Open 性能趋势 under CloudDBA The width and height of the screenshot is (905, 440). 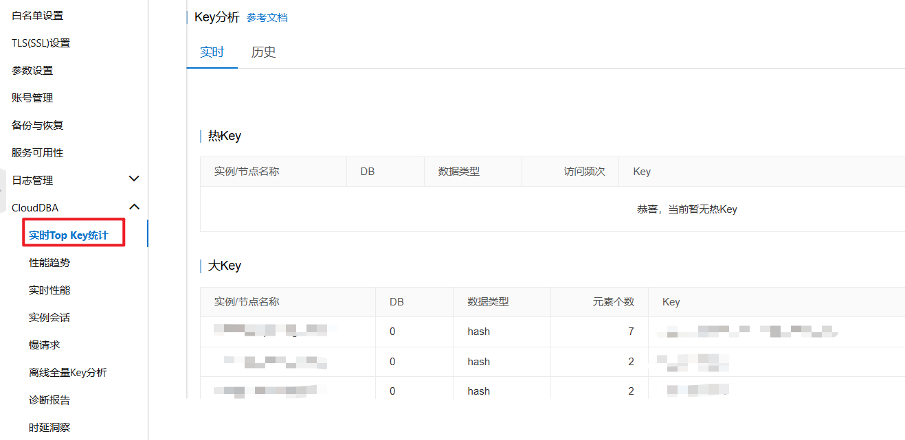click(49, 262)
